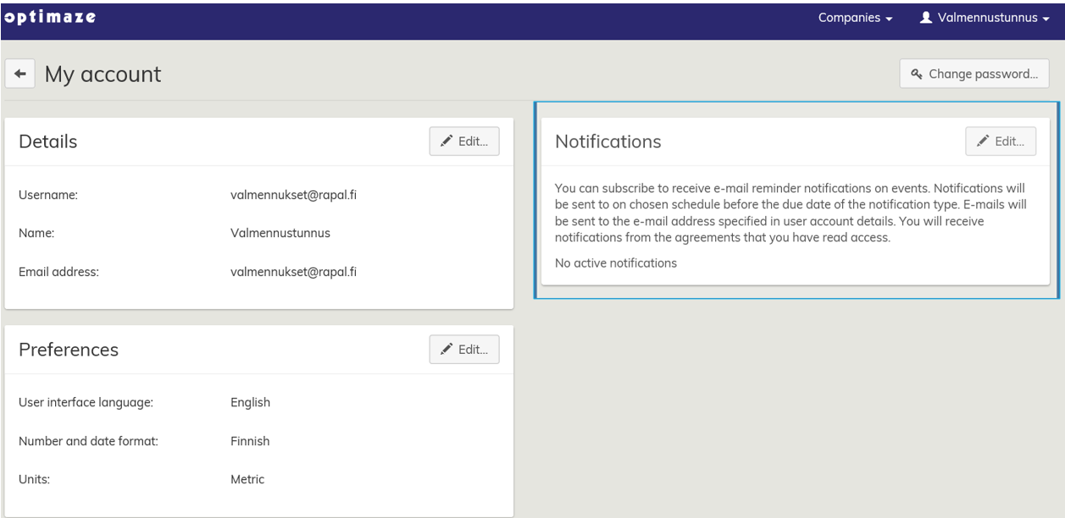This screenshot has height=518, width=1065.
Task: Click the No active notifications text
Action: click(x=616, y=263)
